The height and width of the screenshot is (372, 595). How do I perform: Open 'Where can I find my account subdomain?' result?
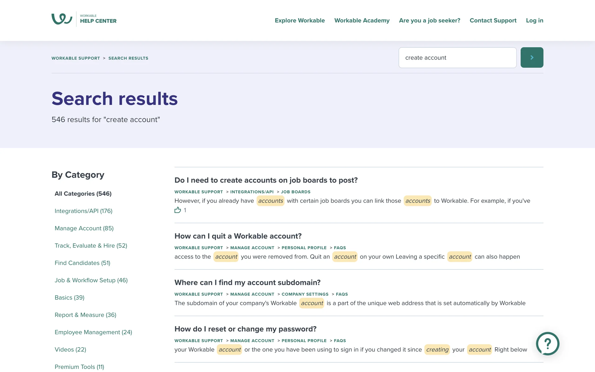pyautogui.click(x=247, y=282)
